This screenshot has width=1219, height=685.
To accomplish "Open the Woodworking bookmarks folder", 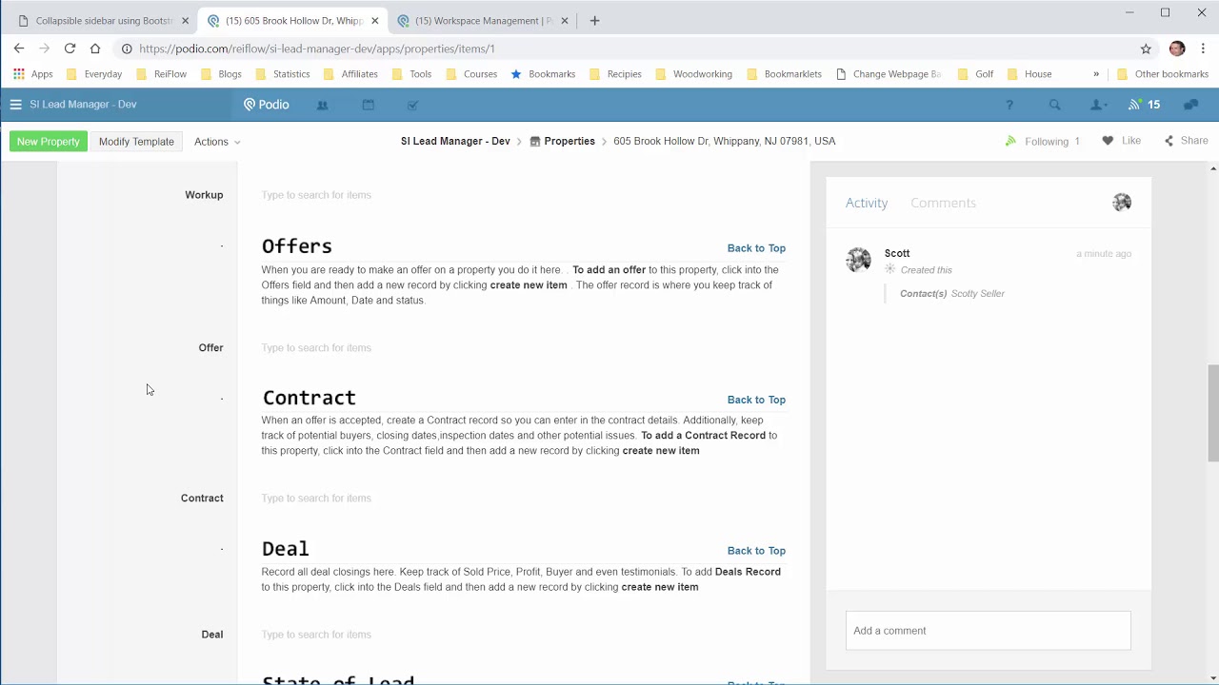I will point(693,74).
